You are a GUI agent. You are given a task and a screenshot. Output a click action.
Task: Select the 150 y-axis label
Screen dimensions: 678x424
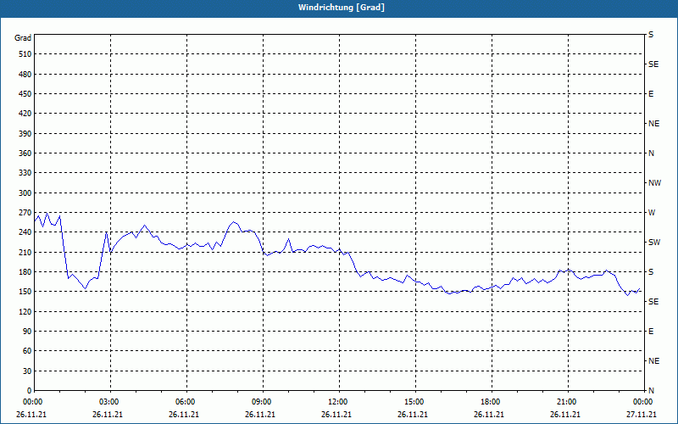tap(25, 292)
